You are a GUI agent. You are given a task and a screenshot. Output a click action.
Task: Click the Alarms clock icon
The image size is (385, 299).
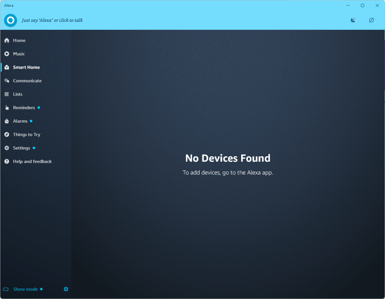point(7,121)
